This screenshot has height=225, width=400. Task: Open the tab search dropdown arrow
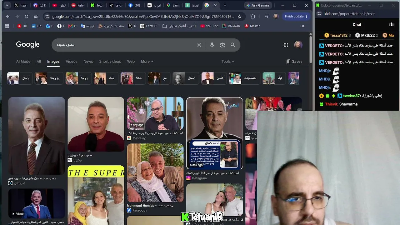(7, 5)
